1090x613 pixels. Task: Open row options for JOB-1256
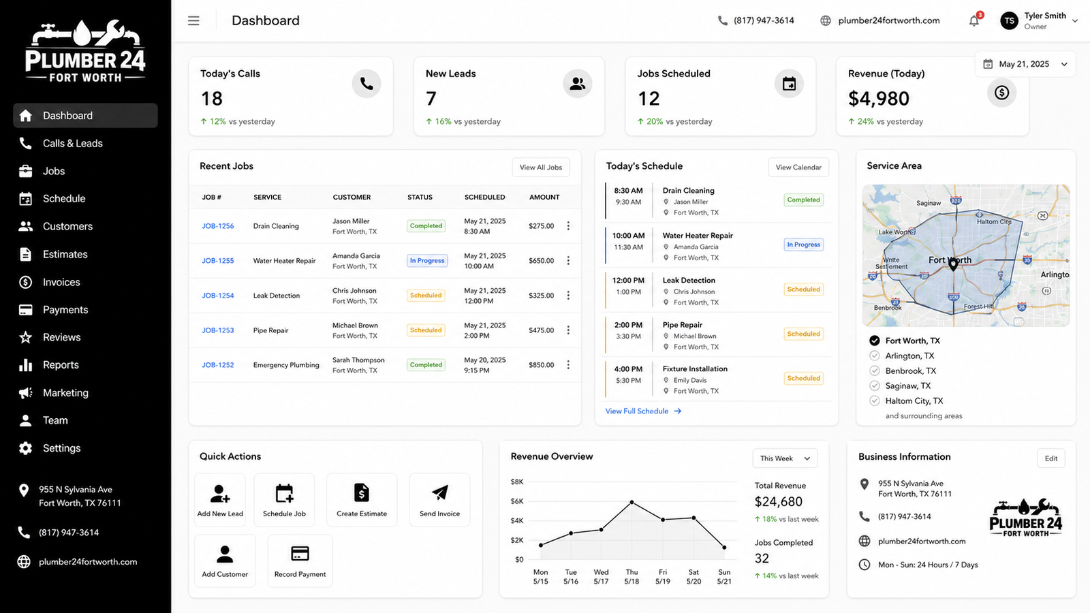tap(568, 226)
